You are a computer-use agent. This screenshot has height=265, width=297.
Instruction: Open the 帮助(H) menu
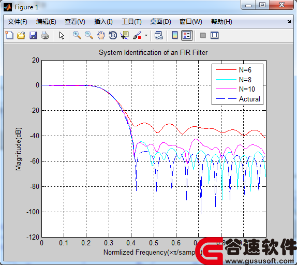[x=221, y=22]
